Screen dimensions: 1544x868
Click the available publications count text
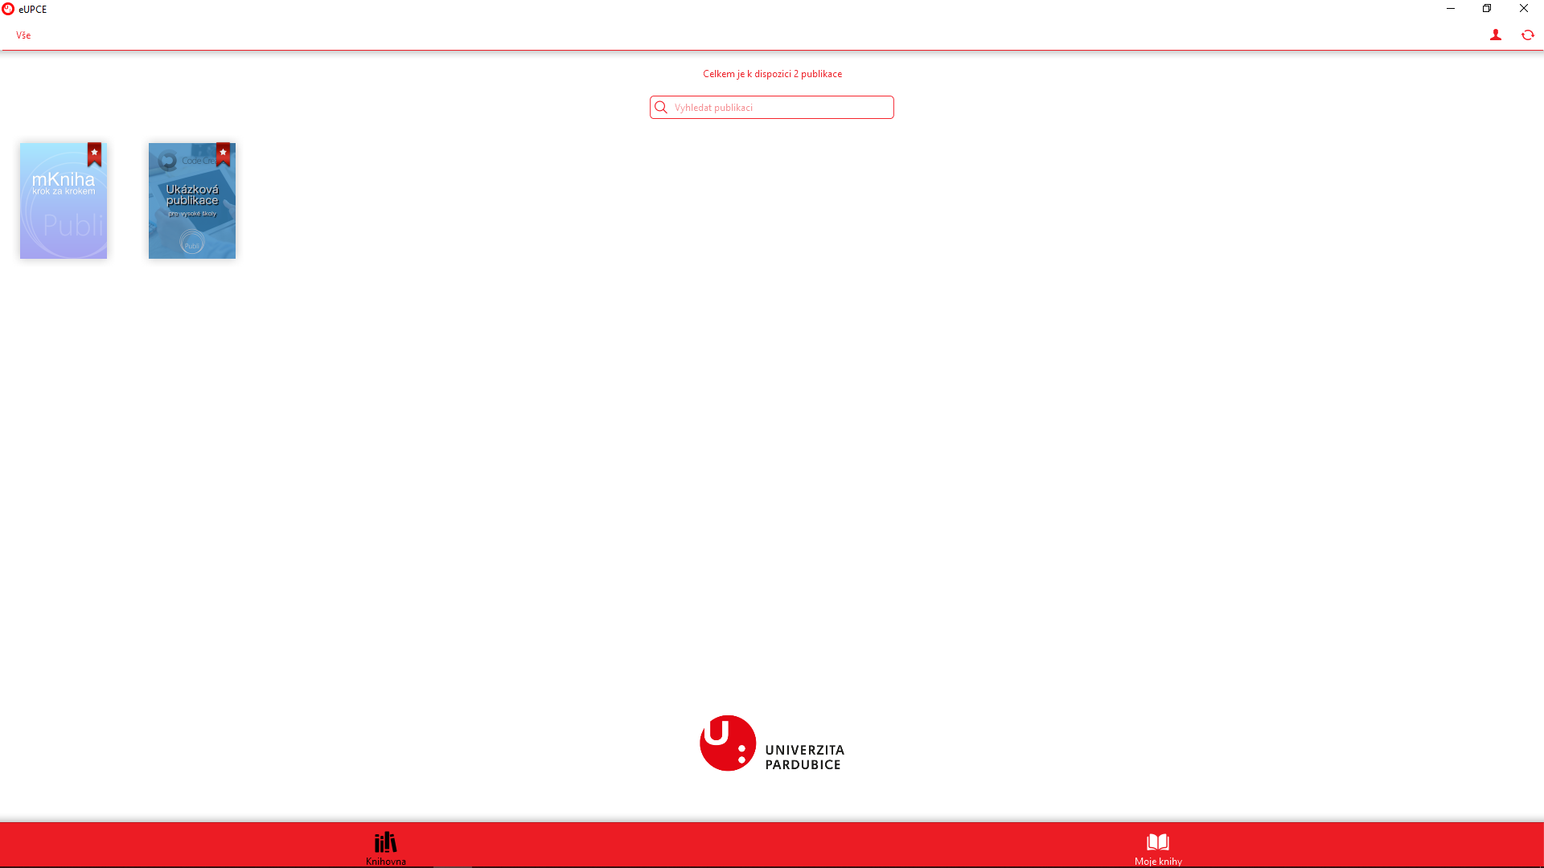[x=772, y=74]
